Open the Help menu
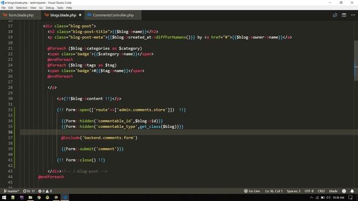358x201 pixels. coord(69,8)
